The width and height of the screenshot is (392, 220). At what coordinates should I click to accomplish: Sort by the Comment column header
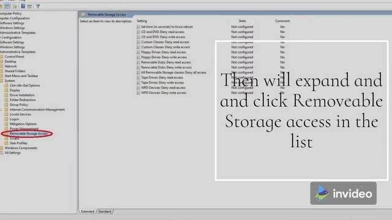(x=282, y=21)
